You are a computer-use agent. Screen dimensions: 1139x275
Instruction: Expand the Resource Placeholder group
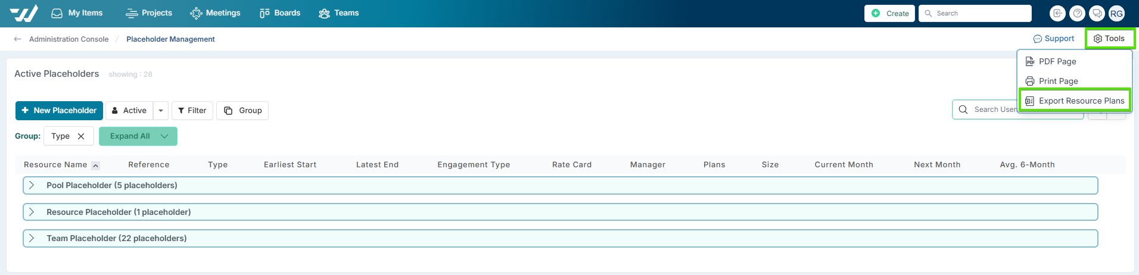click(x=32, y=212)
